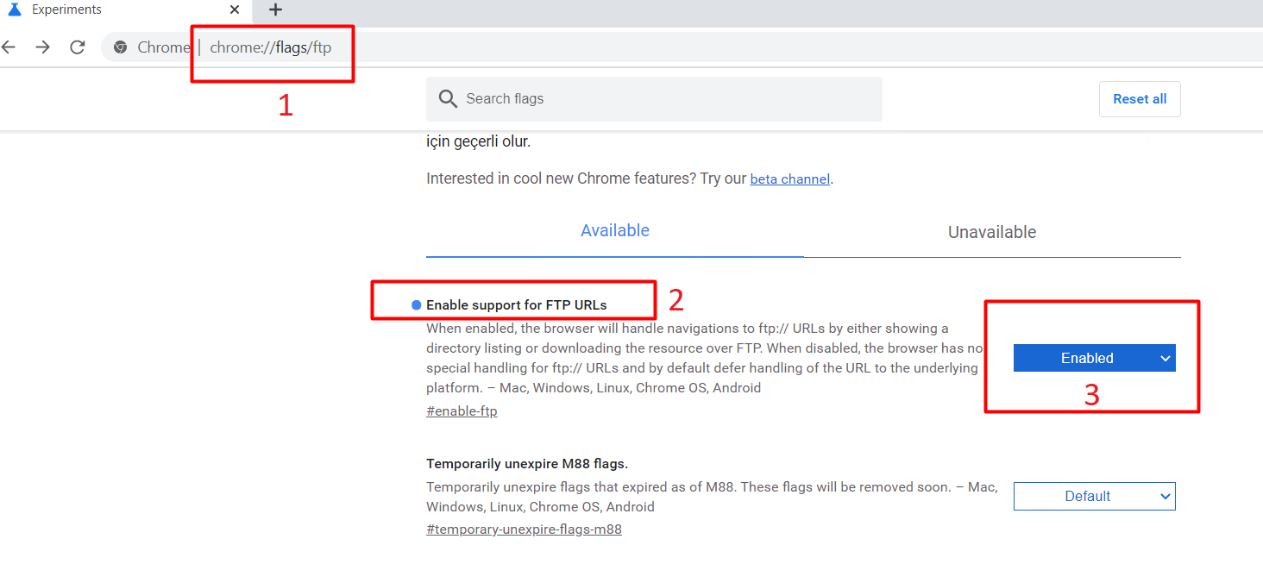Click the 'için geçerli olur.' text
Screen dimensions: 1263x564
479,142
